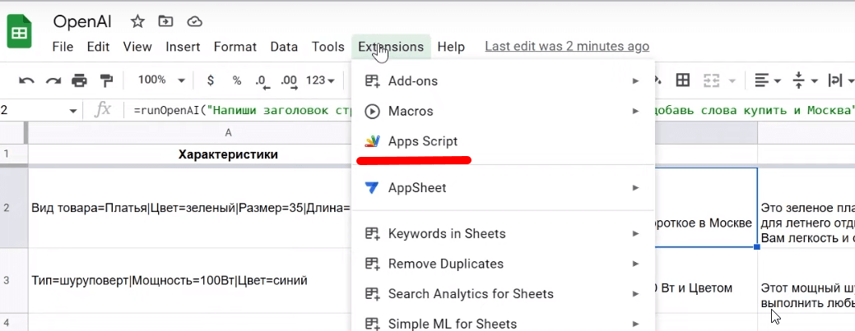
Task: Open the View menu
Action: 137,47
